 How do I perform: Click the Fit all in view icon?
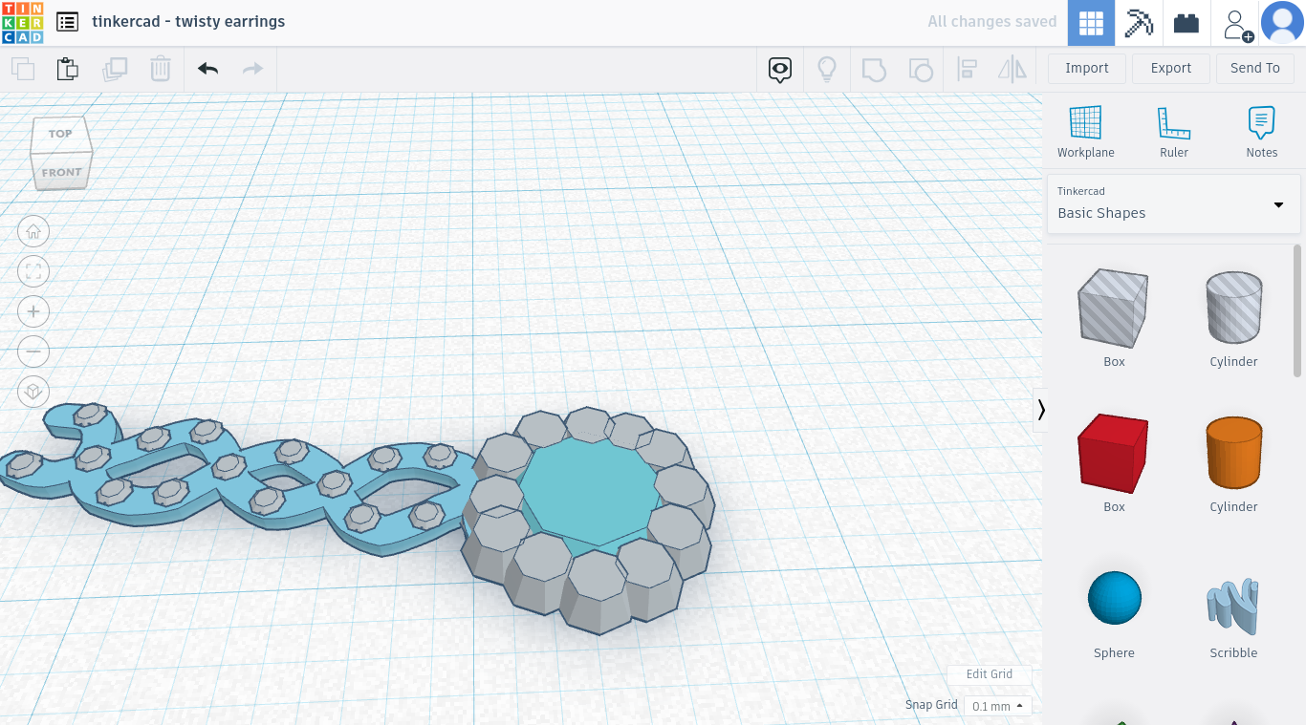[33, 271]
